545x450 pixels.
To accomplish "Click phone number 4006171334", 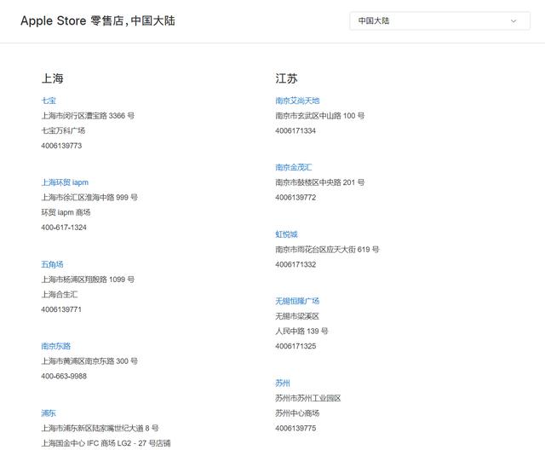I will pos(295,130).
